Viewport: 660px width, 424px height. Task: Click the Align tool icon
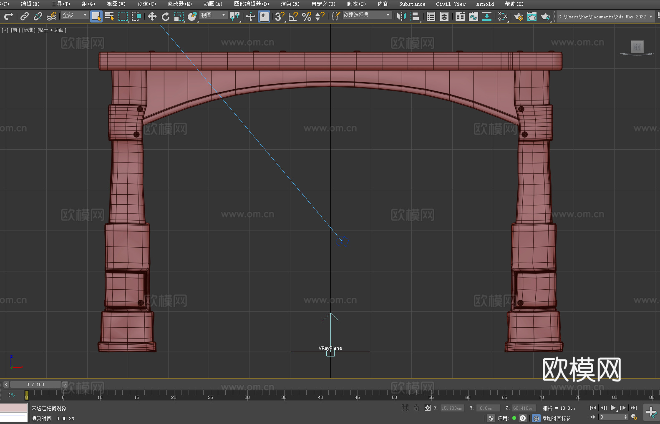click(415, 16)
